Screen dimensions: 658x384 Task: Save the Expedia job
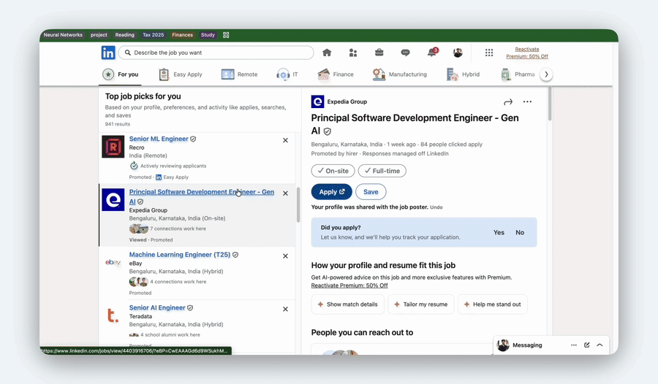pyautogui.click(x=371, y=191)
